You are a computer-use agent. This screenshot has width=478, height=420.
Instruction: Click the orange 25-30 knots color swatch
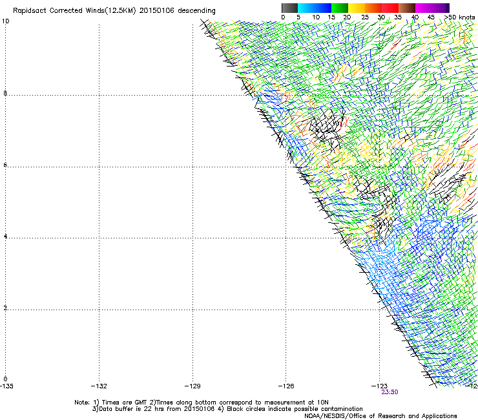(x=373, y=8)
